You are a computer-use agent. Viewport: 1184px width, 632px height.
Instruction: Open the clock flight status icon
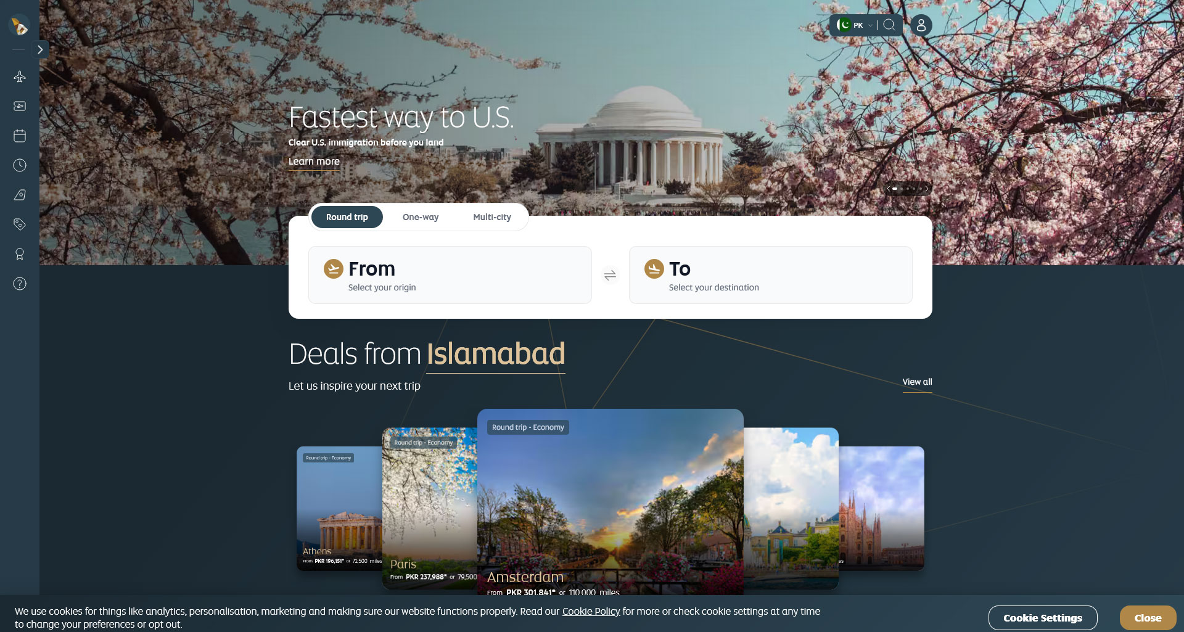click(x=20, y=165)
